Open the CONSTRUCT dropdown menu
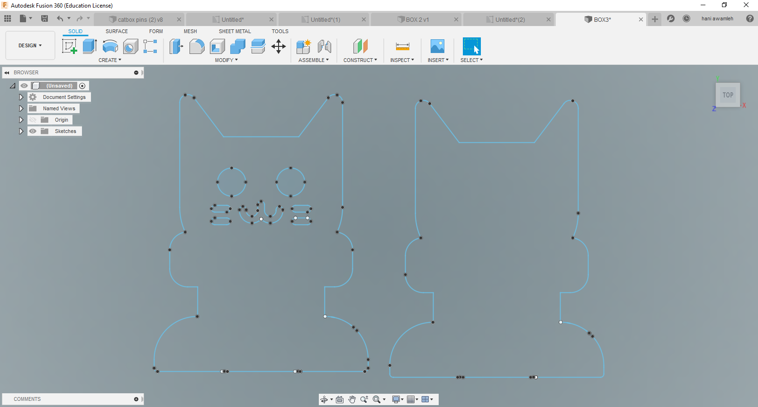Viewport: 758px width, 407px height. 361,60
